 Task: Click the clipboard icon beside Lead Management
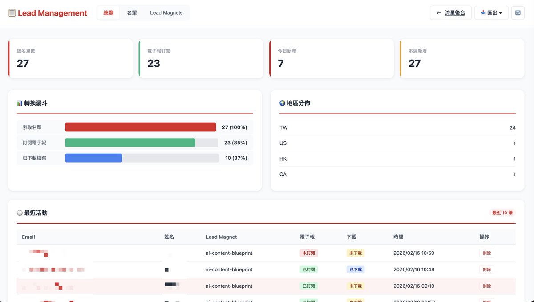coord(12,13)
